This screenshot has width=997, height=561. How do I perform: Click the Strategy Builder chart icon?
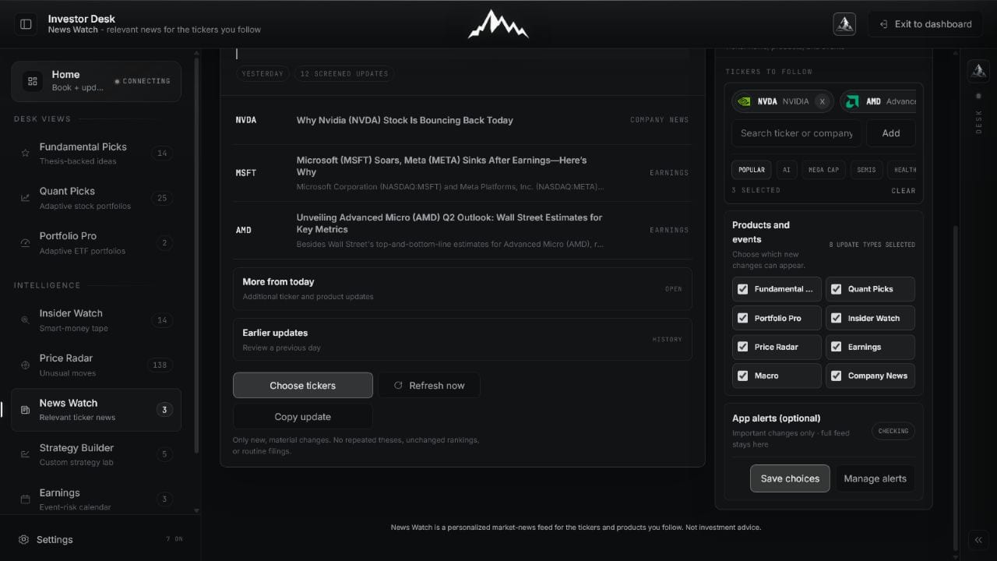[x=25, y=454]
